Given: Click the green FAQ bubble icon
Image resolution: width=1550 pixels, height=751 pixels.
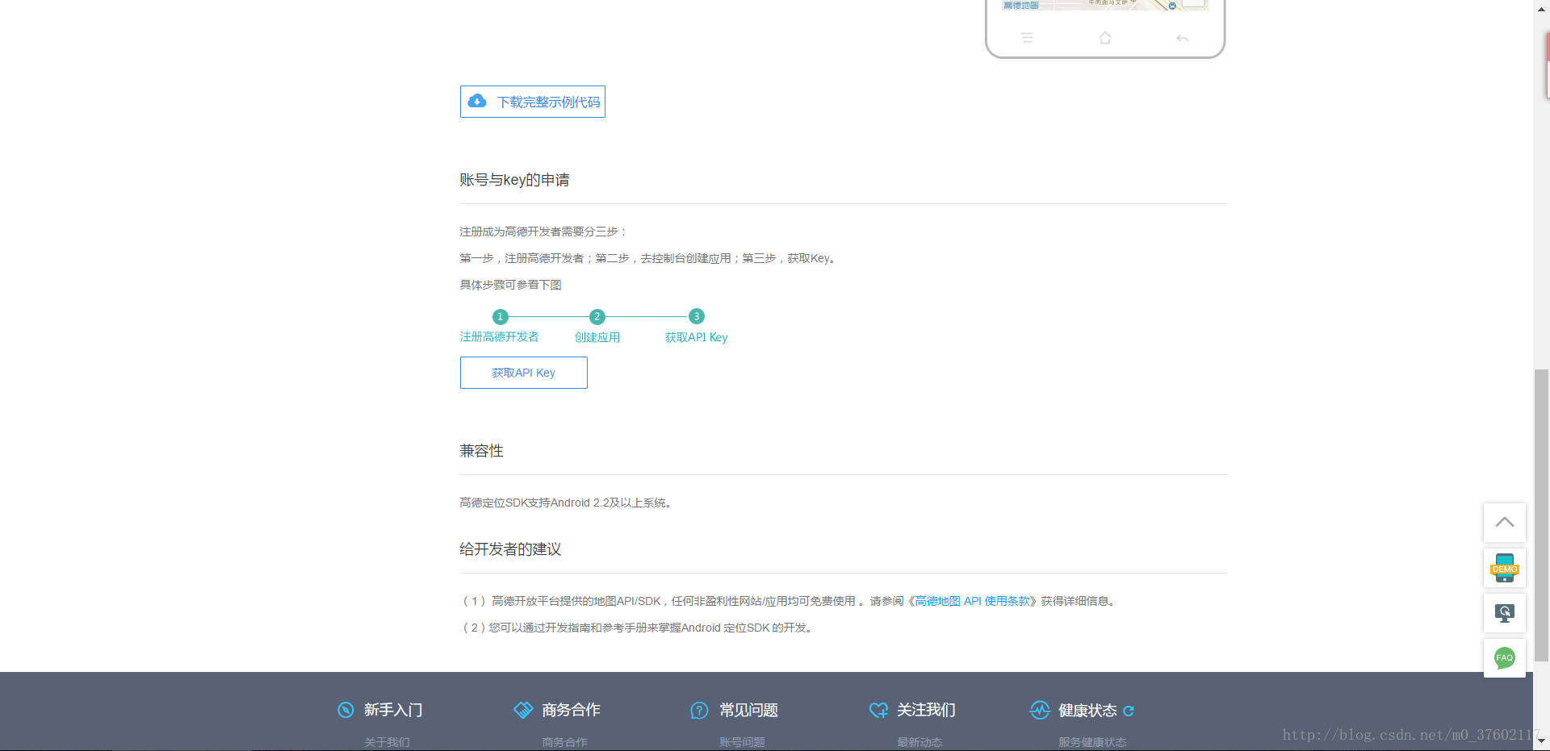Looking at the screenshot, I should (x=1504, y=658).
